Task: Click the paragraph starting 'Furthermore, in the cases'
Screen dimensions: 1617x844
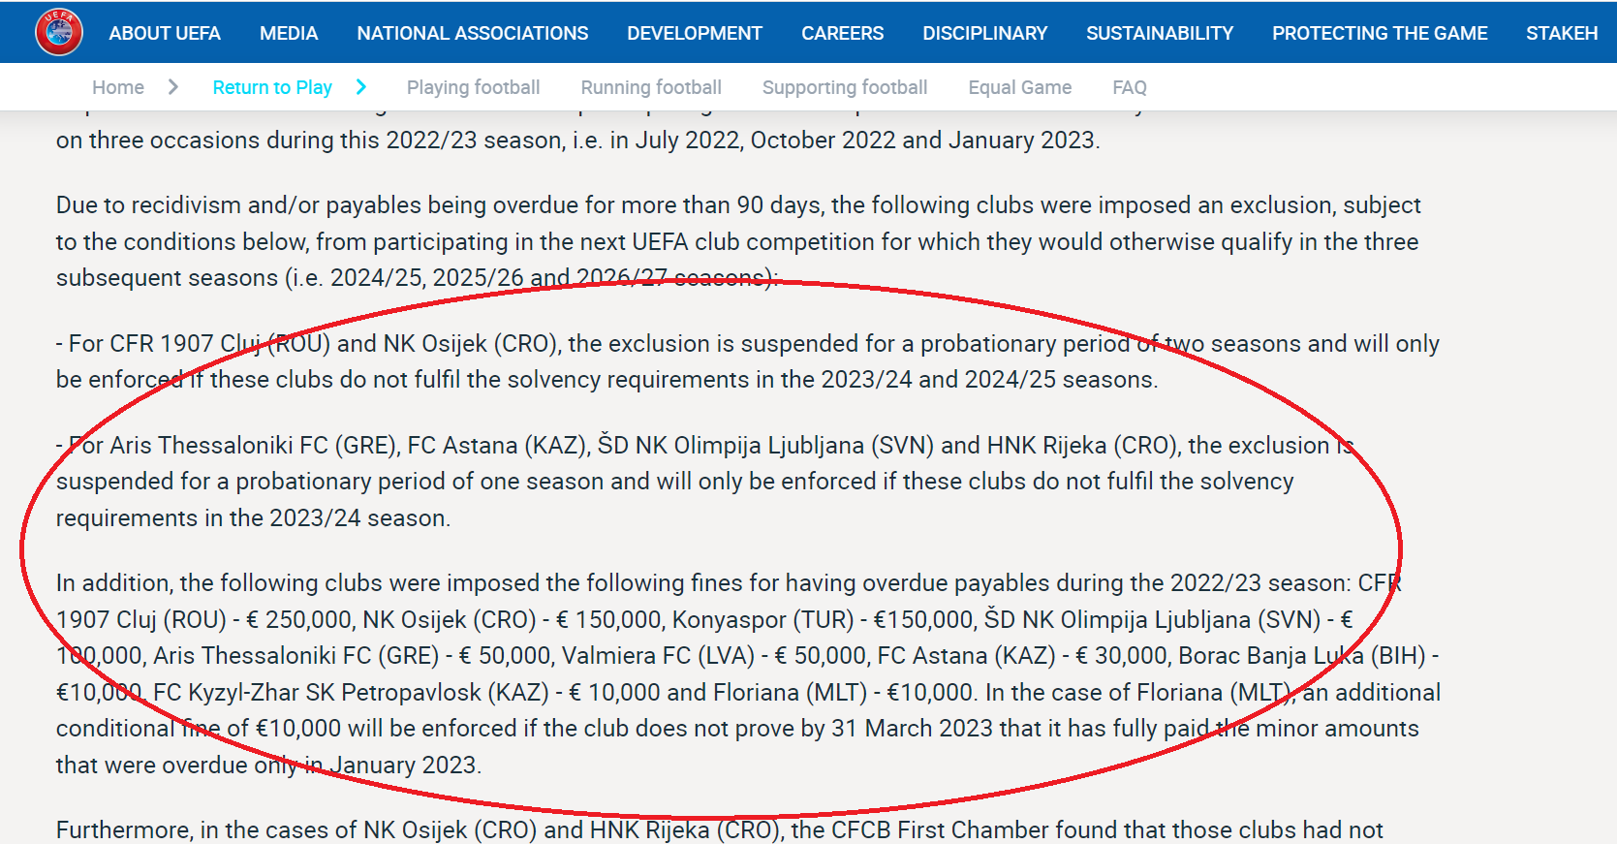Action: coord(719,830)
